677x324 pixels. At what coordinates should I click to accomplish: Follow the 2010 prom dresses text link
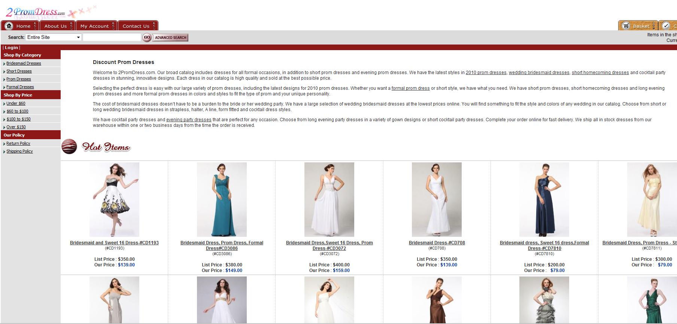click(x=486, y=73)
